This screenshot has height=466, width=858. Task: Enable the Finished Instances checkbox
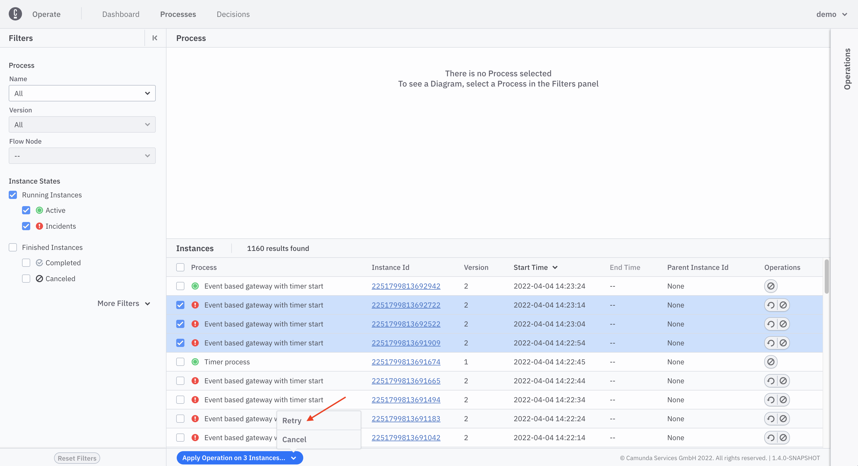click(x=13, y=247)
